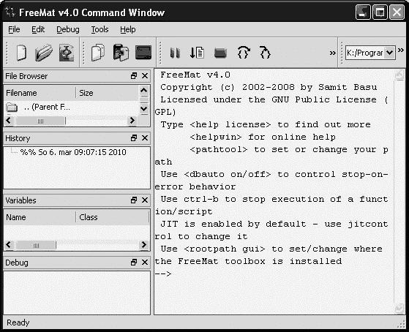Click the Copyright 2002-2008 Samit Basu line
This screenshot has height=332, width=409.
269,87
